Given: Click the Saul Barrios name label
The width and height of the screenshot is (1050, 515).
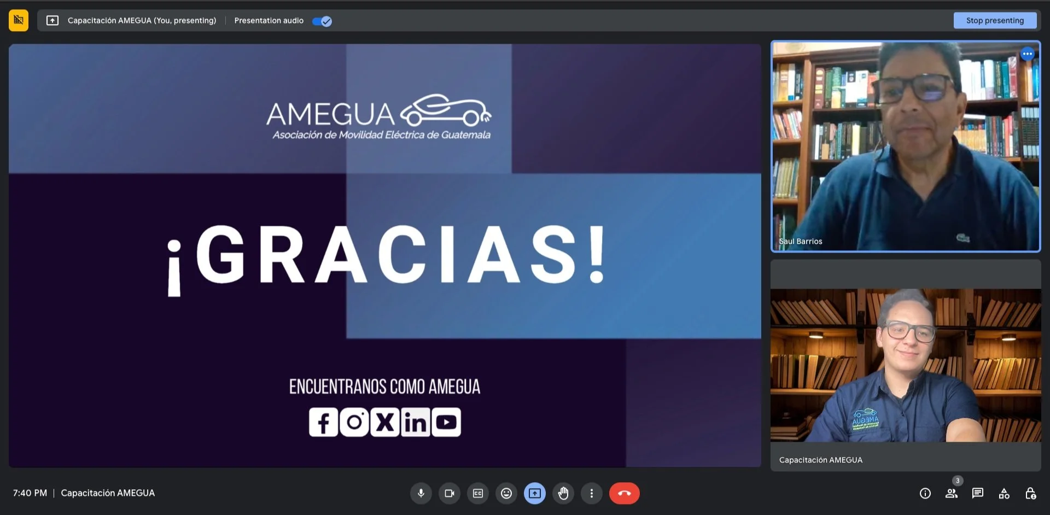Looking at the screenshot, I should [x=801, y=241].
